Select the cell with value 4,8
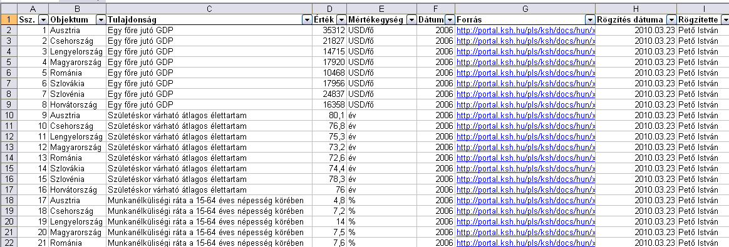Viewport: 729px width, 247px height. point(329,201)
